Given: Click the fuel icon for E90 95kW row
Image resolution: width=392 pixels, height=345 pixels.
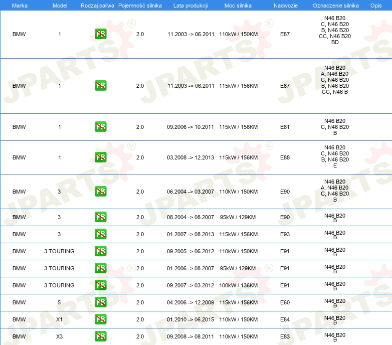Looking at the screenshot, I should coord(100,217).
